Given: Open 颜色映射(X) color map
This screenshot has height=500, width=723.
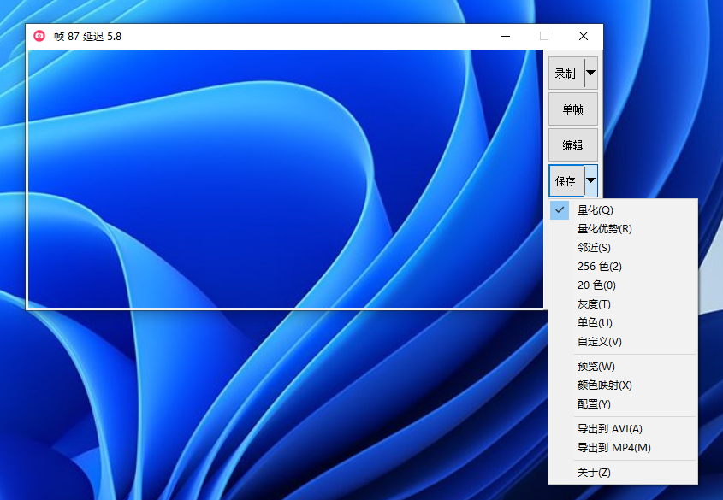Looking at the screenshot, I should coord(604,385).
